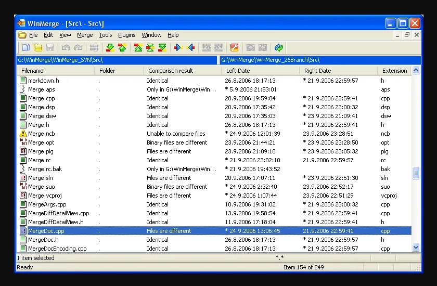Select the Merge.aps file

(x=41, y=89)
